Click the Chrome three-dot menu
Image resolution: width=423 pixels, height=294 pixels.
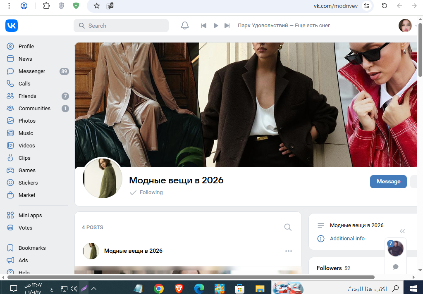point(9,6)
